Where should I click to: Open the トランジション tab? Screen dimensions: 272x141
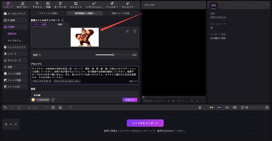[x=94, y=5]
